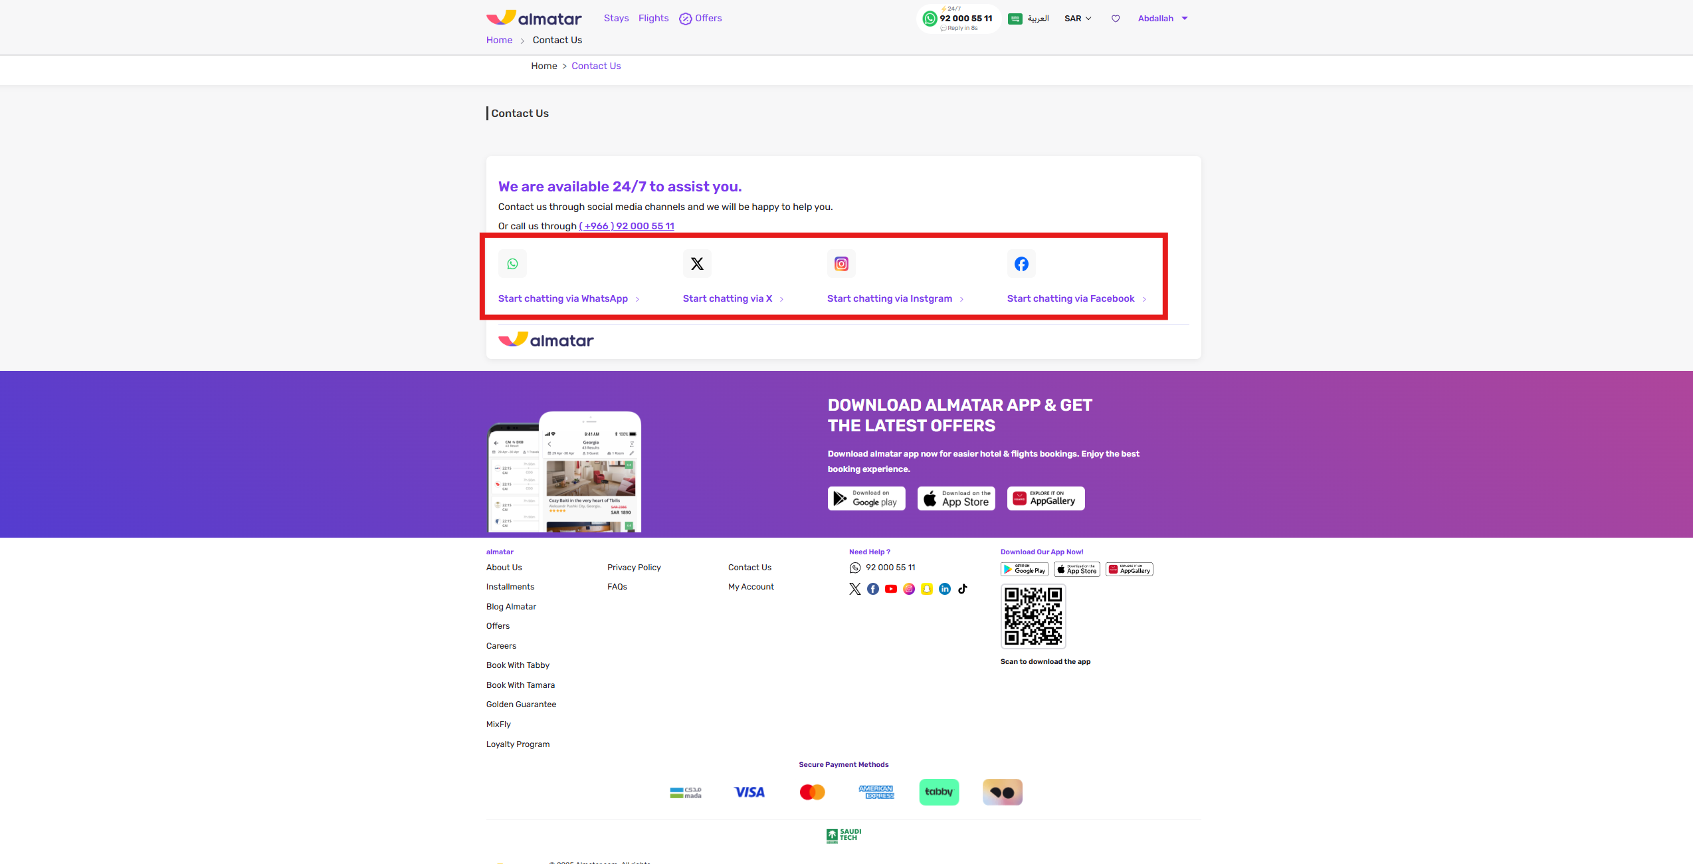The height and width of the screenshot is (864, 1693).
Task: Open the wishlist heart icon in header
Action: 1116,19
